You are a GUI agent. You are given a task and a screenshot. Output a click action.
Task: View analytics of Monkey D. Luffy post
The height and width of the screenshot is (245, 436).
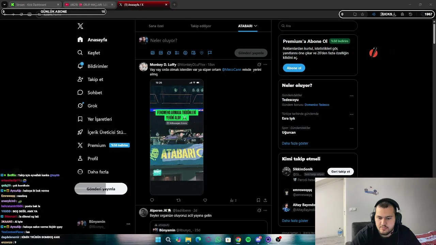(x=233, y=200)
